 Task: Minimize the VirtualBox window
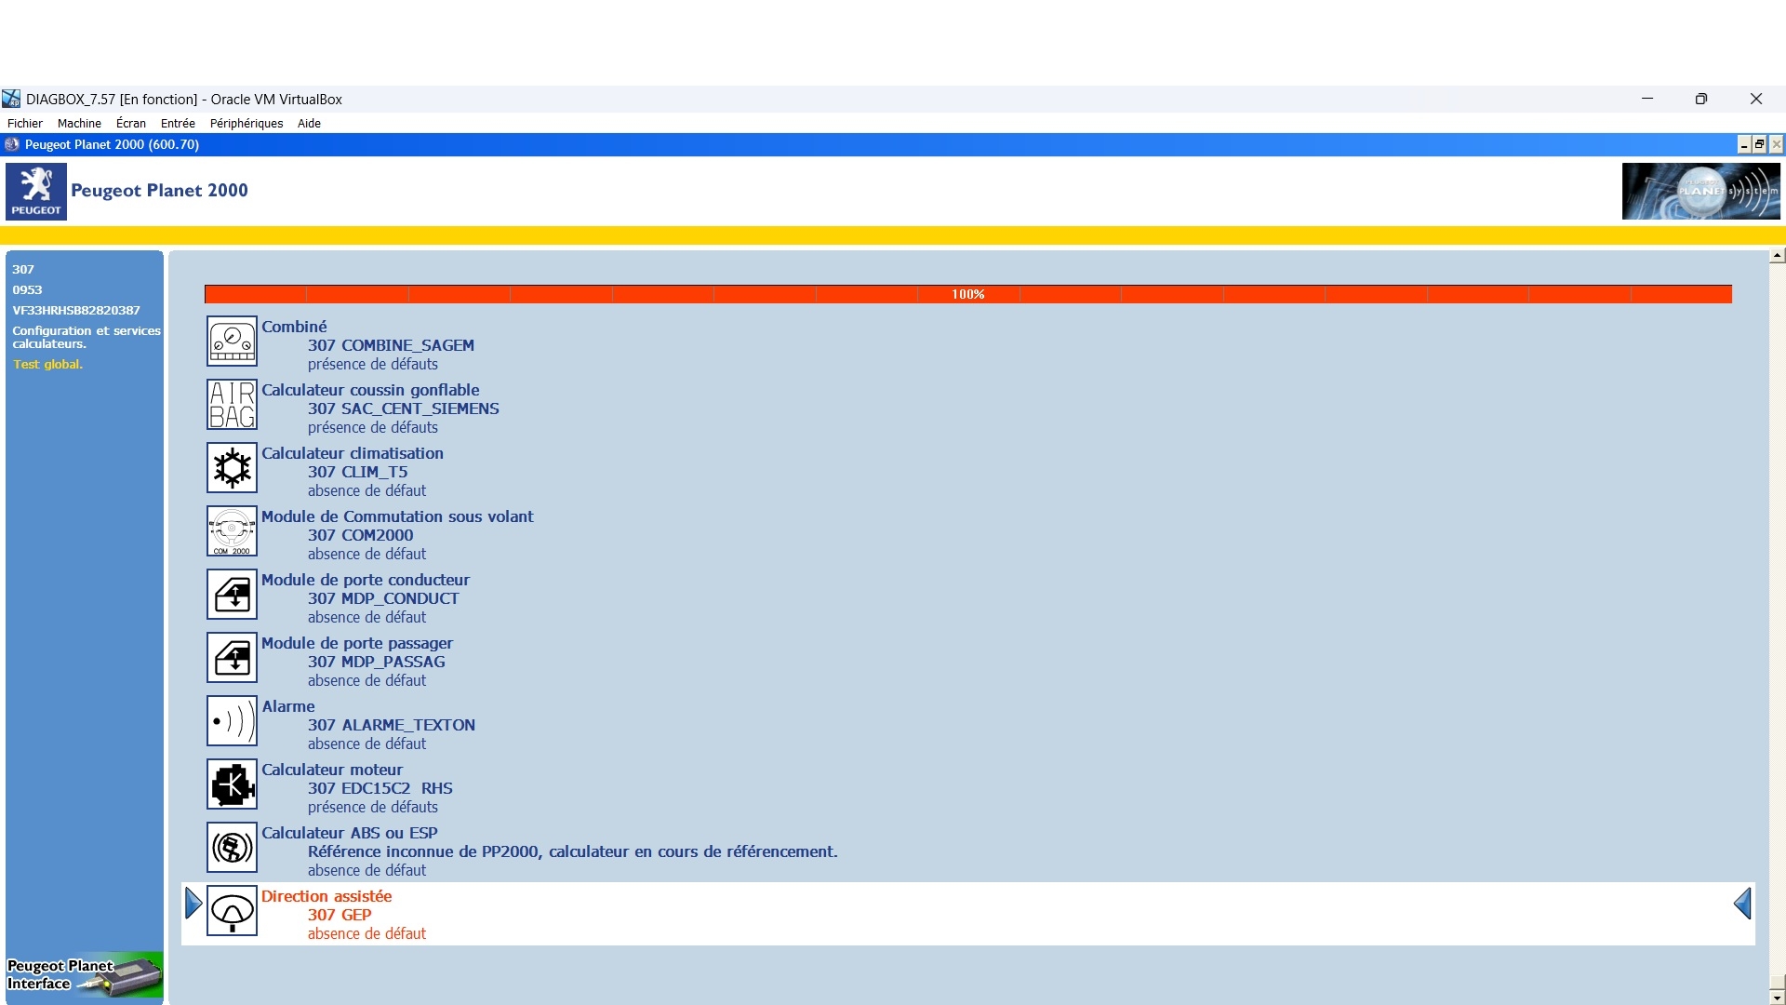click(1647, 99)
